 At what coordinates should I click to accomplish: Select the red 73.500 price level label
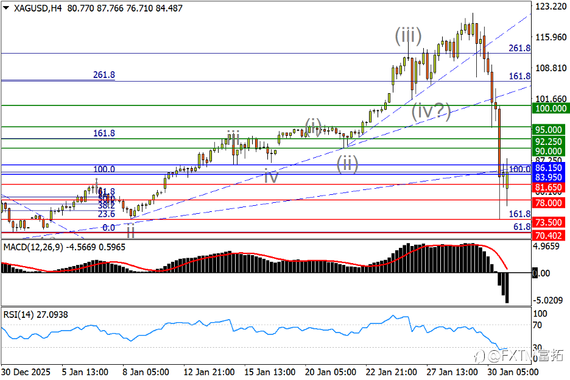point(549,222)
